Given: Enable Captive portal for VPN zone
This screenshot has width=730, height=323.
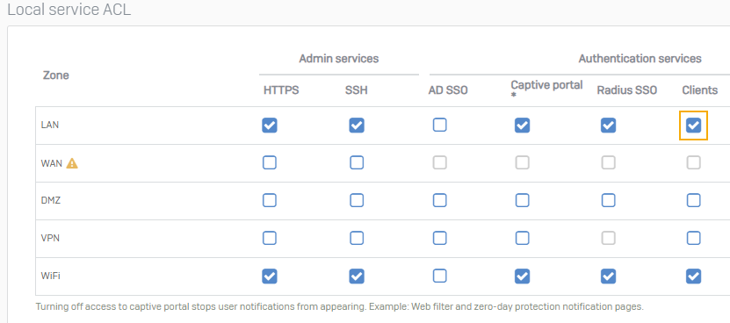Looking at the screenshot, I should coord(523,238).
